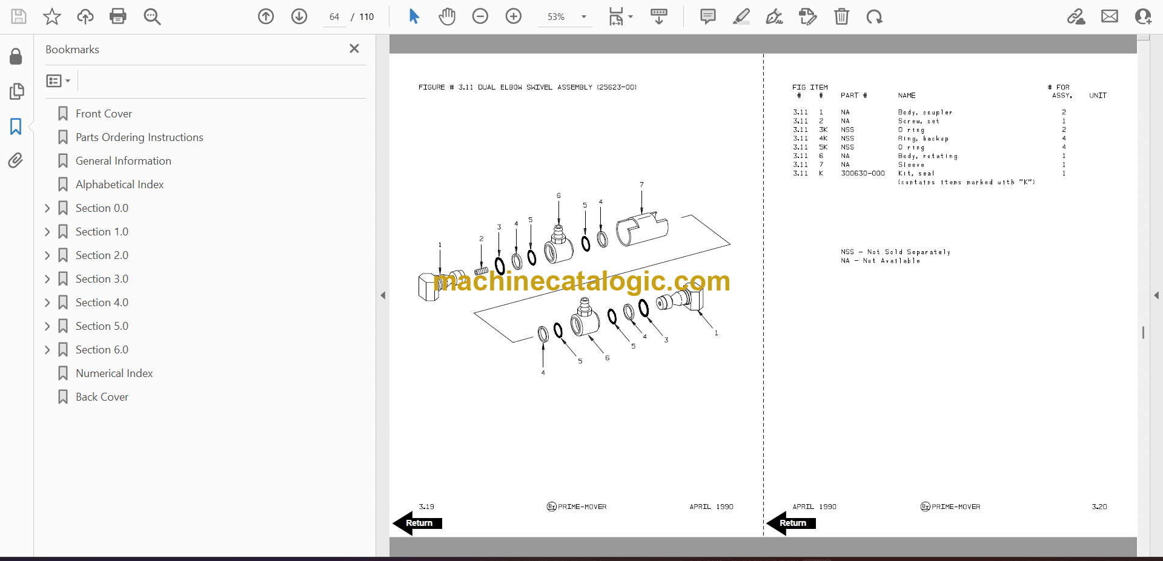Add the document to starred favorites
The width and height of the screenshot is (1163, 561).
coord(52,16)
